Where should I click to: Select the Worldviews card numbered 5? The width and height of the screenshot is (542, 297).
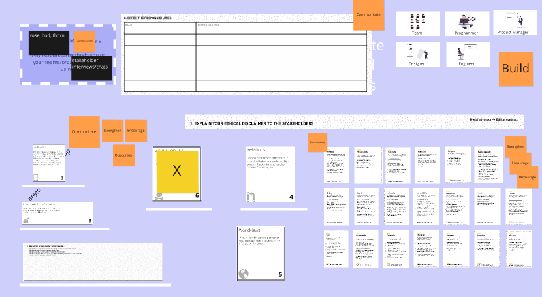click(261, 253)
